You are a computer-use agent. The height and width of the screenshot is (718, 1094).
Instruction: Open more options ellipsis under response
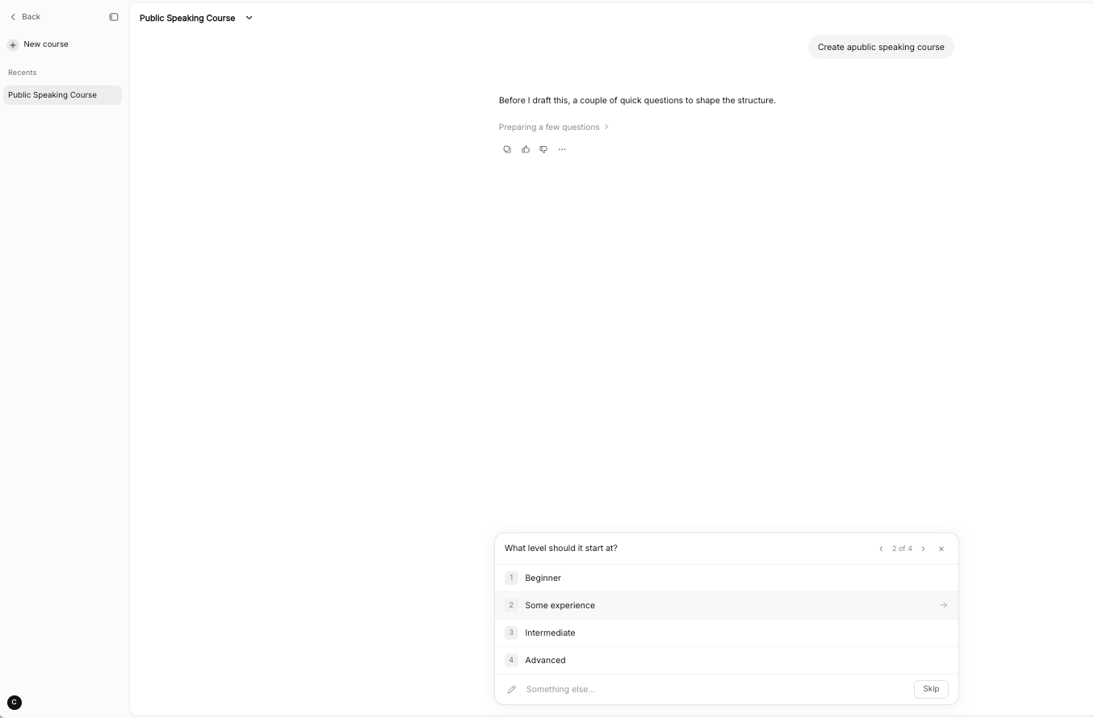562,149
